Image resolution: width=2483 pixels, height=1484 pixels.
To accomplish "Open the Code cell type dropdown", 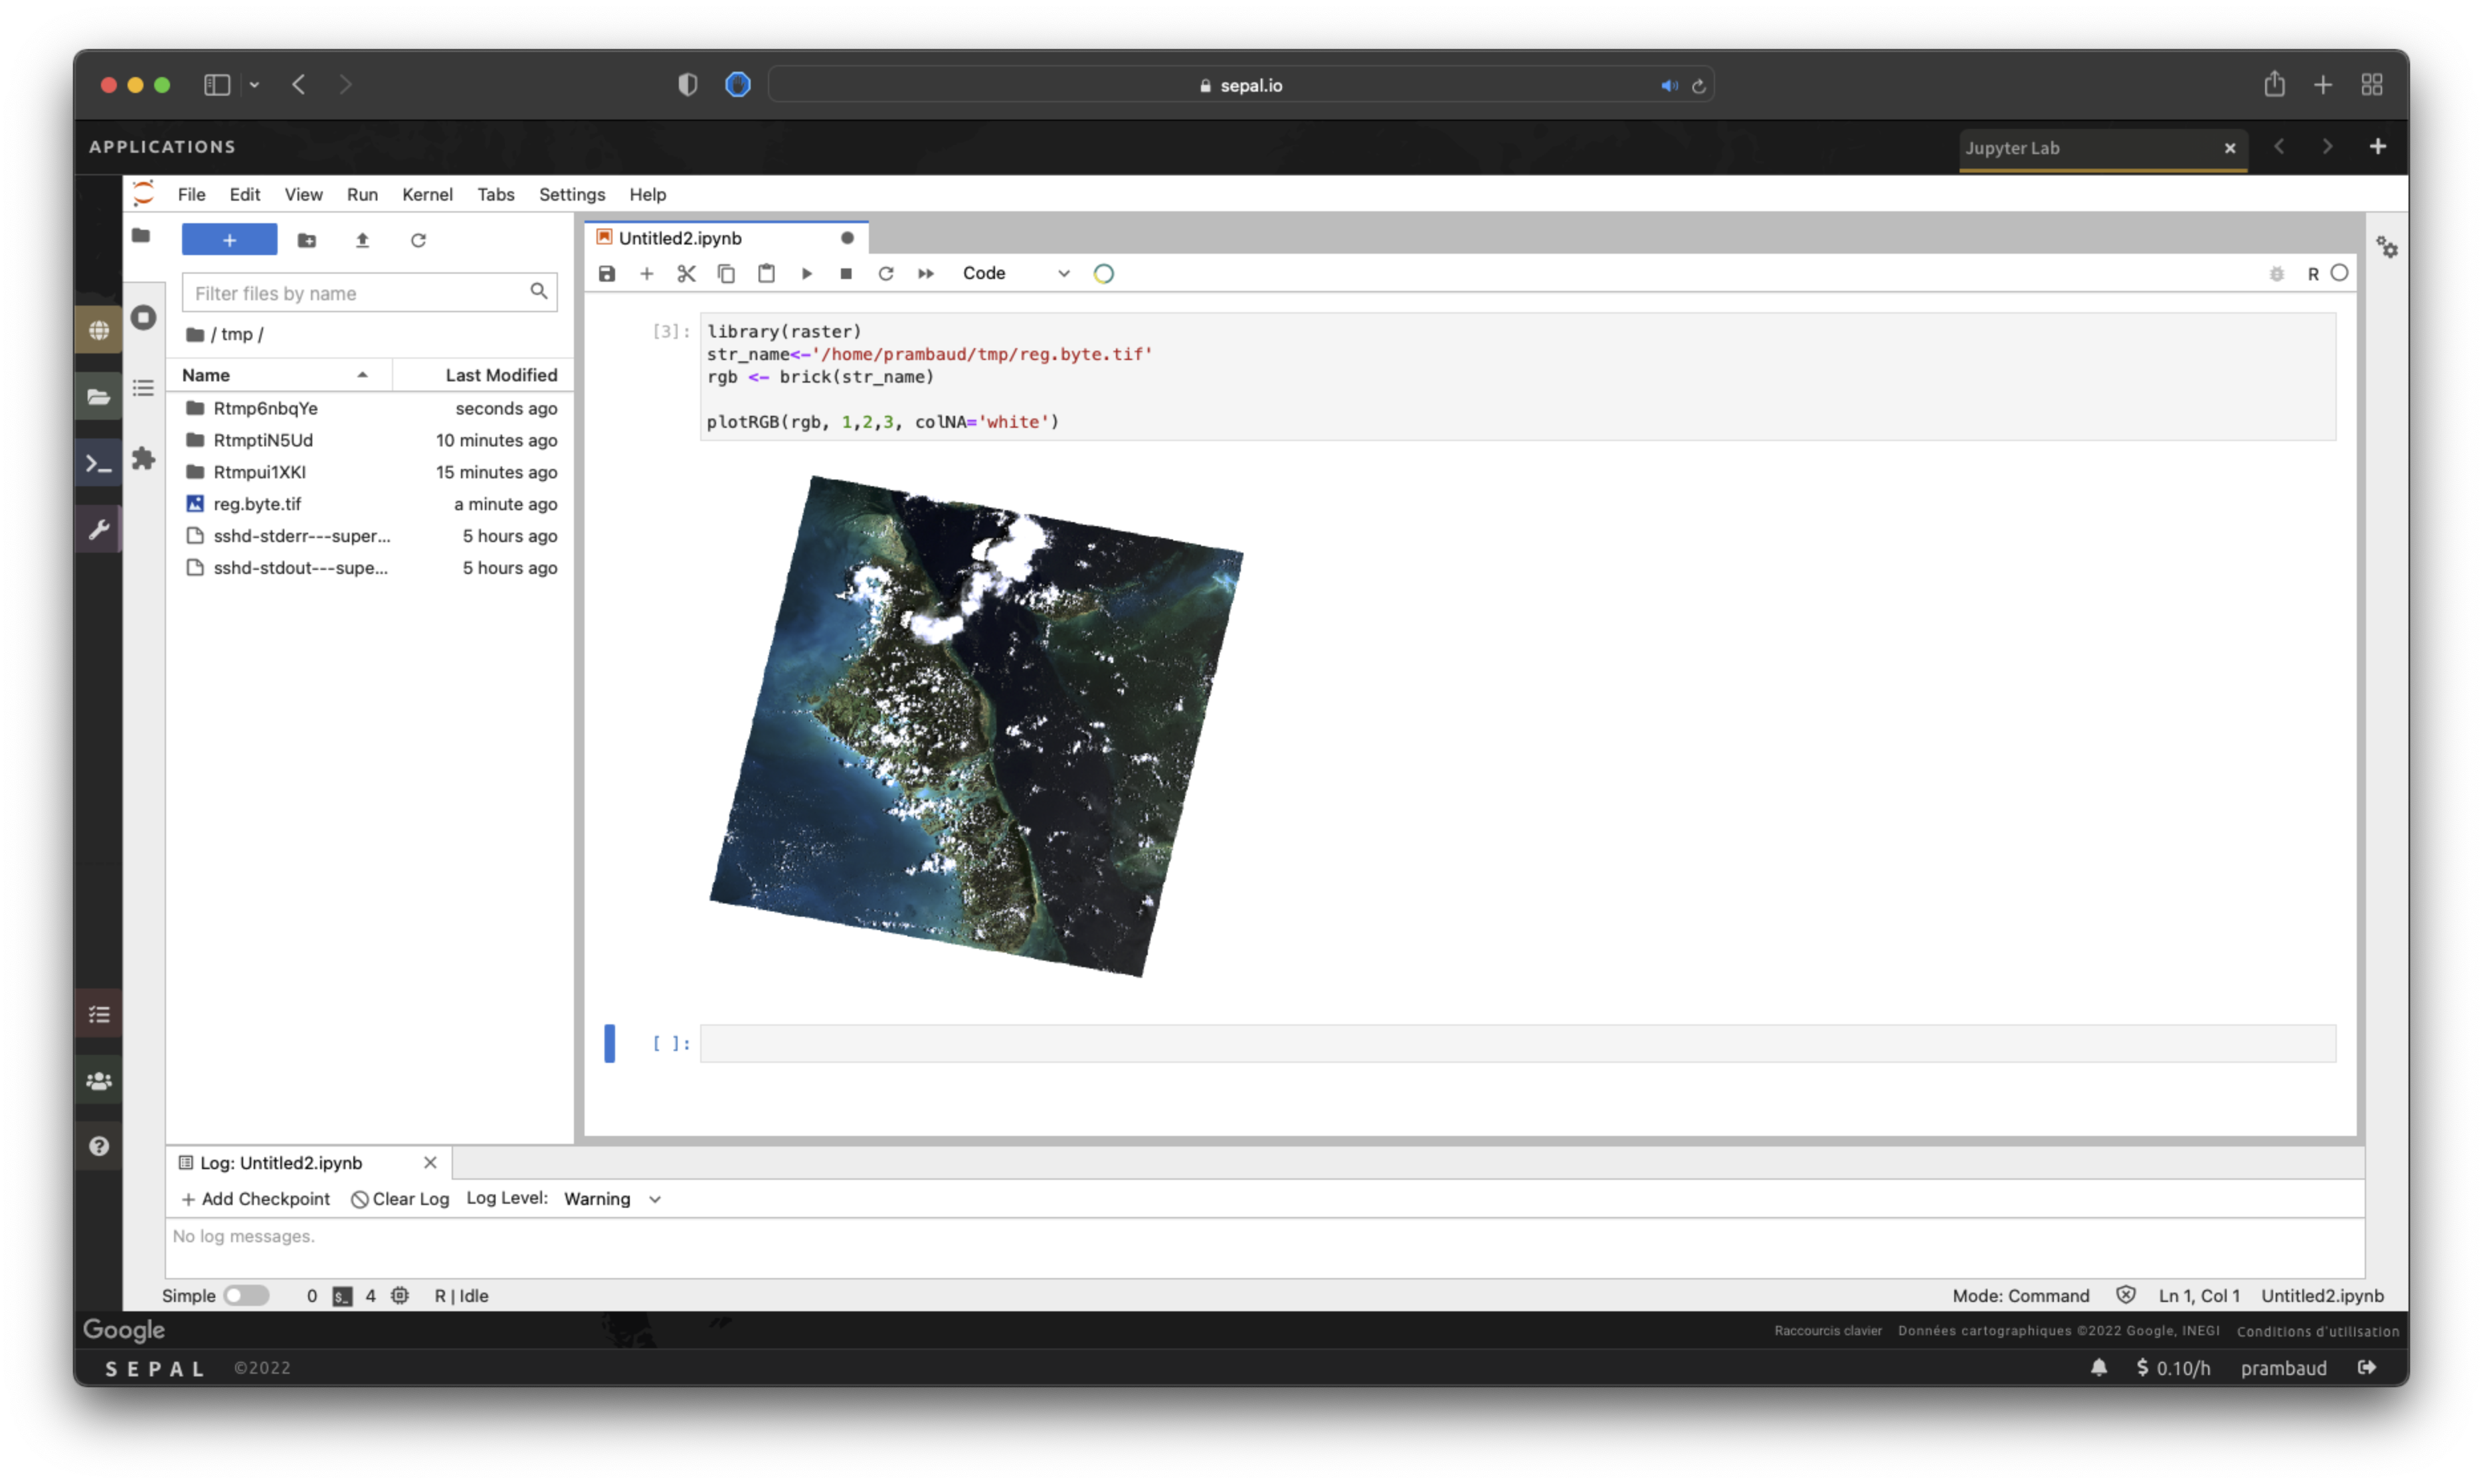I will click(1015, 273).
